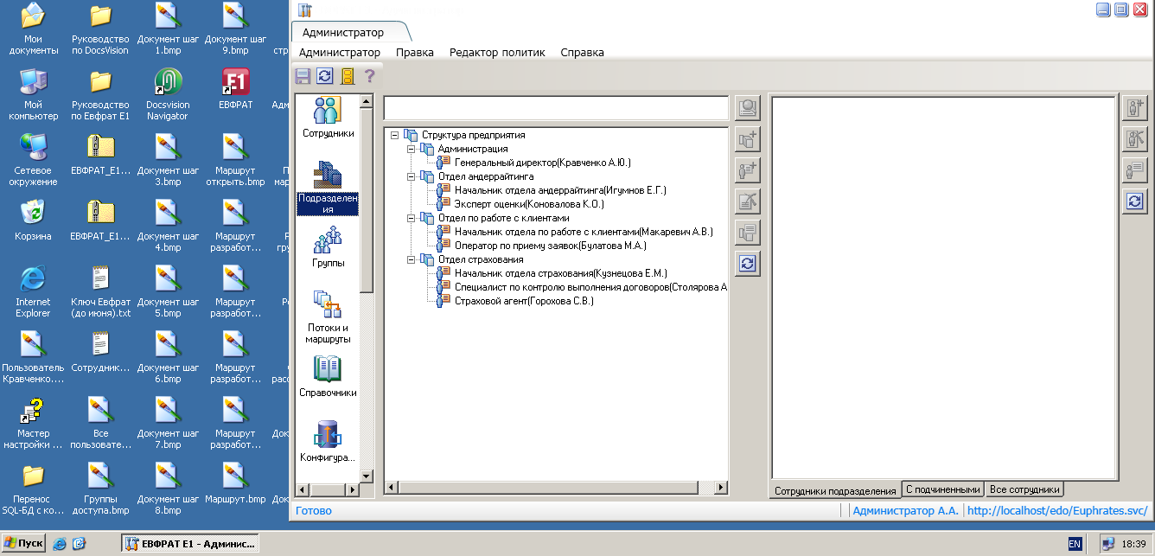Click the employee properties button on far right
Screen dimensions: 1155x556
(1135, 170)
